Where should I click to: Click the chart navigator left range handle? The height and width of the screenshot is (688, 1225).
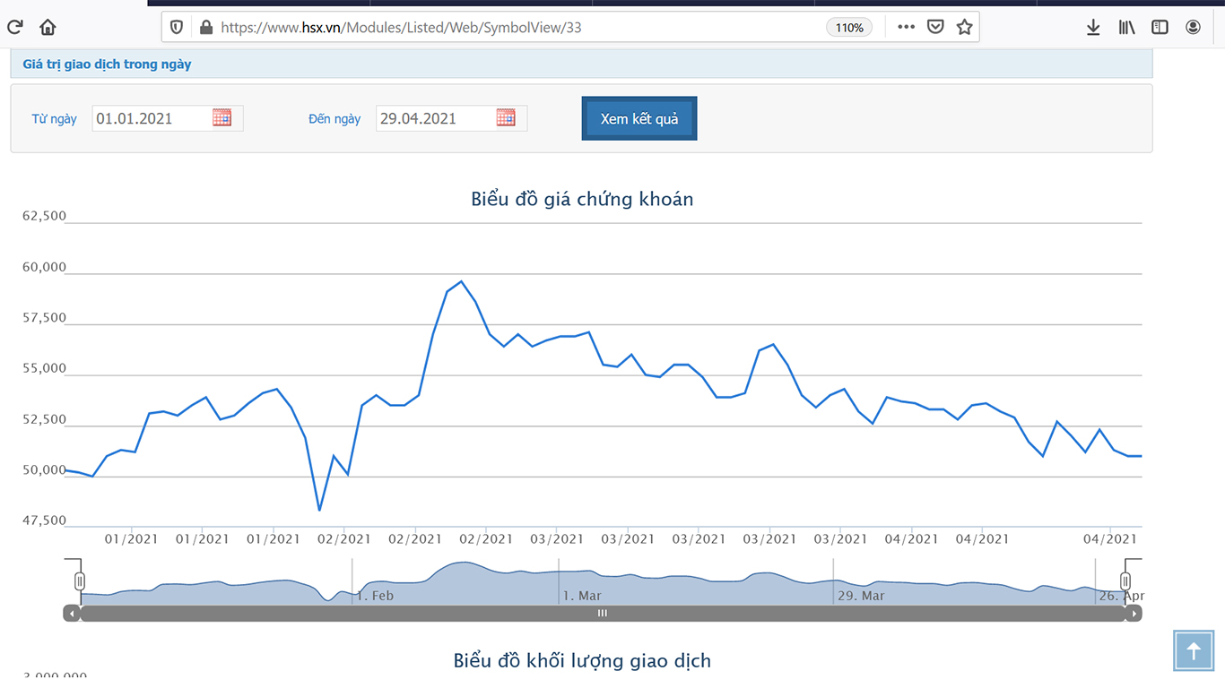coord(80,581)
